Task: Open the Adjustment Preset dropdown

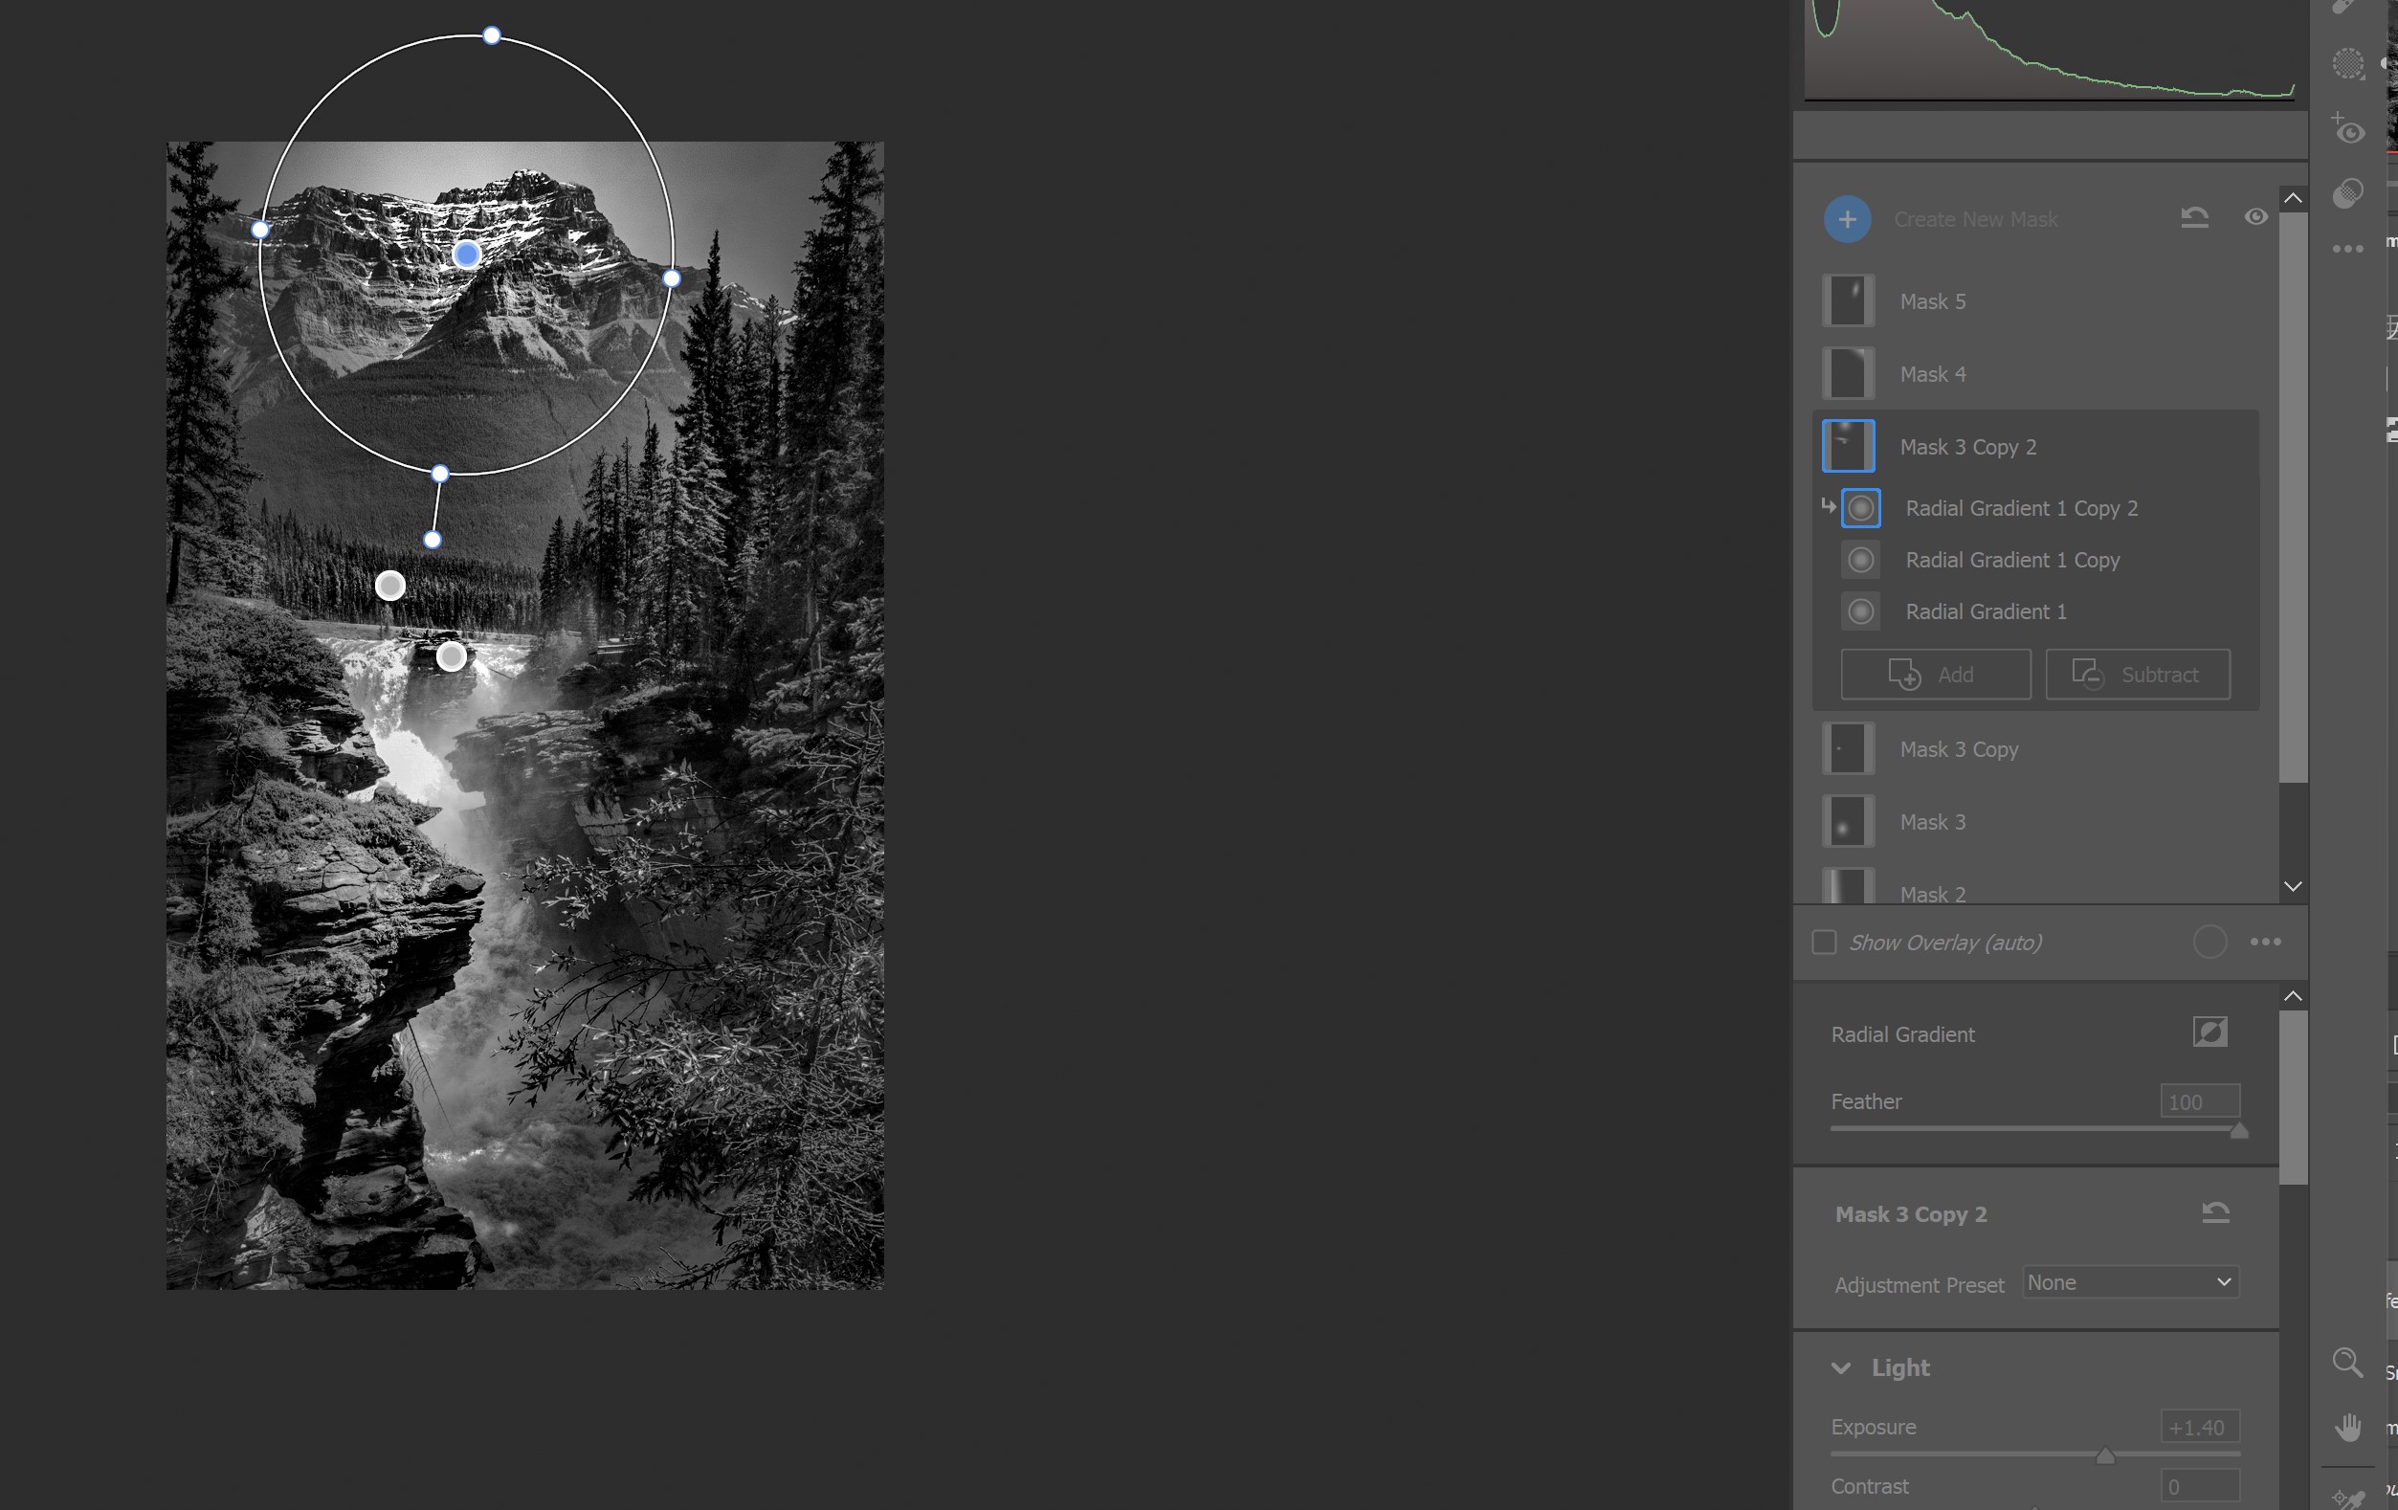Action: pyautogui.click(x=2130, y=1282)
